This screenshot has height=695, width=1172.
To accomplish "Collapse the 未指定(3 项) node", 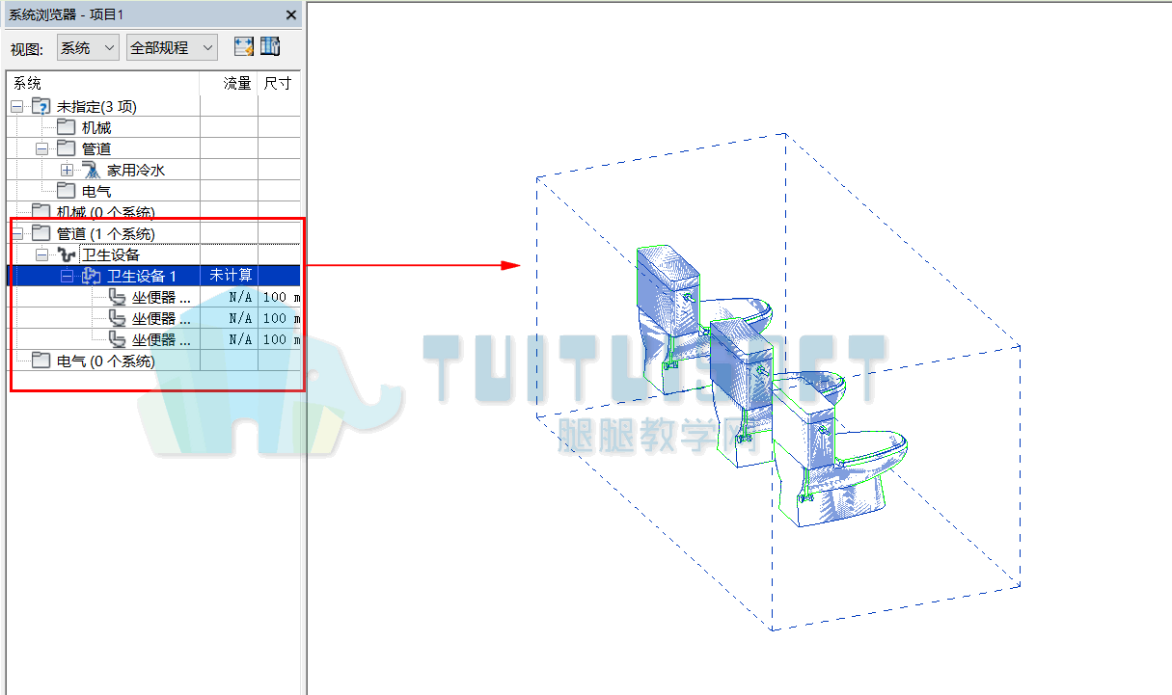I will coord(16,107).
